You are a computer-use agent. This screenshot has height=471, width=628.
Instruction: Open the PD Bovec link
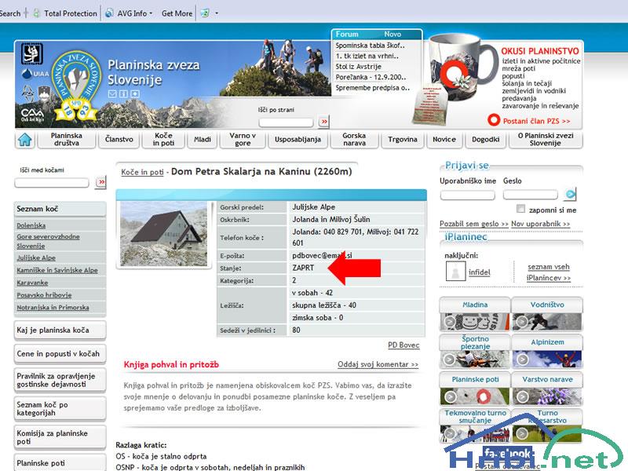pyautogui.click(x=403, y=345)
